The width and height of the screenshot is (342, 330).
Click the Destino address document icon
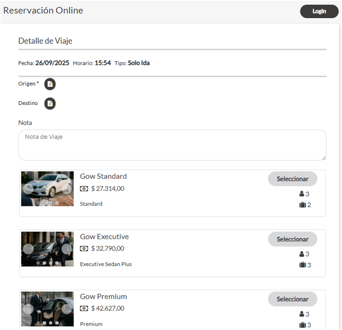[50, 103]
